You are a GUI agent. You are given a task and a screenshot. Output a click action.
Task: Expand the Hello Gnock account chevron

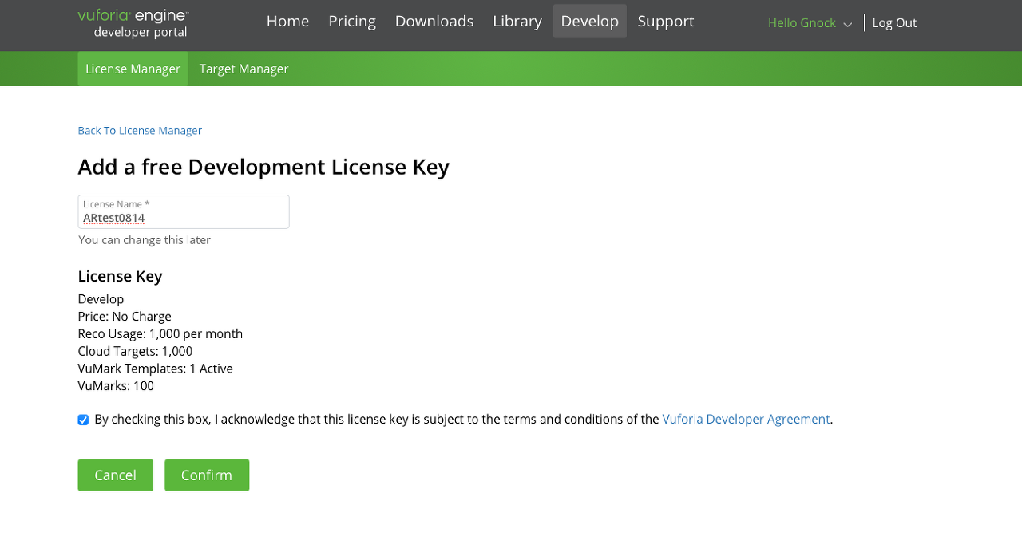pos(848,24)
